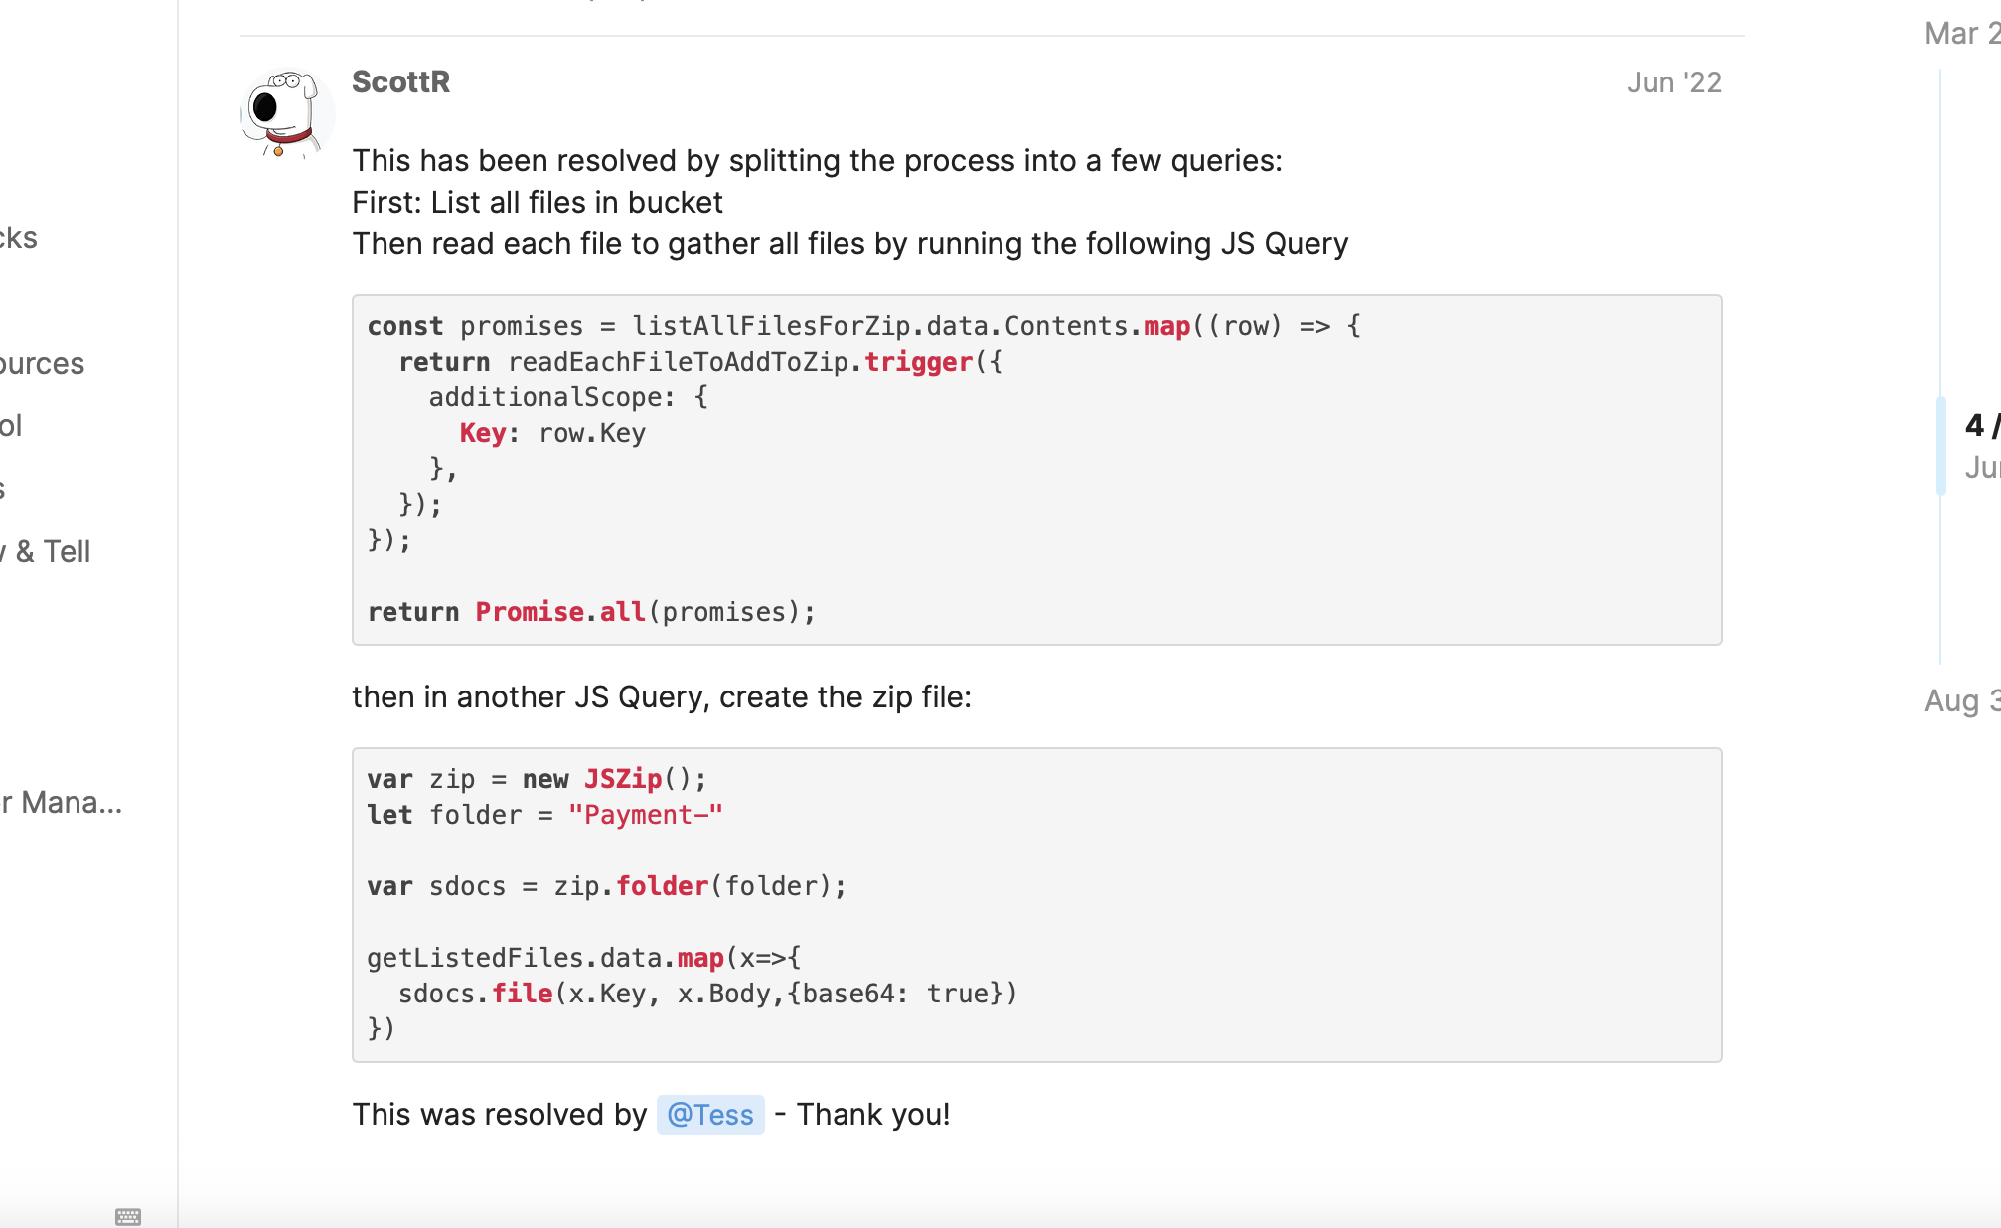2001x1228 pixels.
Task: Click the blue timeline scroller handle
Action: tap(1941, 445)
